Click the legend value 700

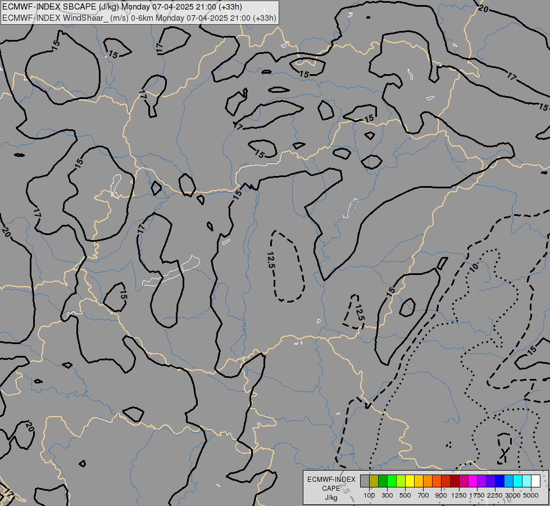pos(424,495)
